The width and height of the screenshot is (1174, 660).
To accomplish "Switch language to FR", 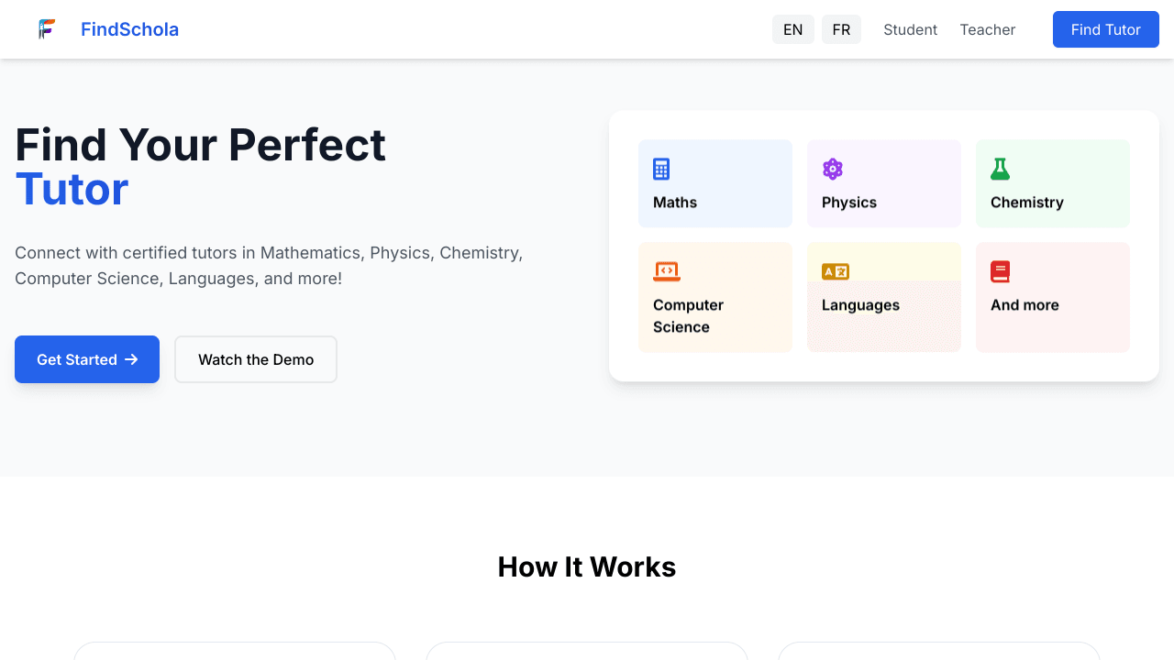I will (841, 29).
